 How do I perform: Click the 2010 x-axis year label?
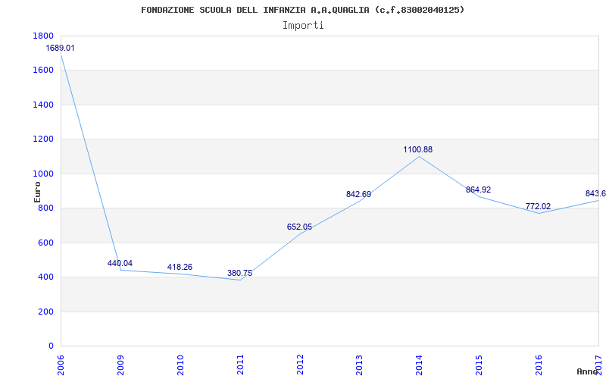coord(180,365)
